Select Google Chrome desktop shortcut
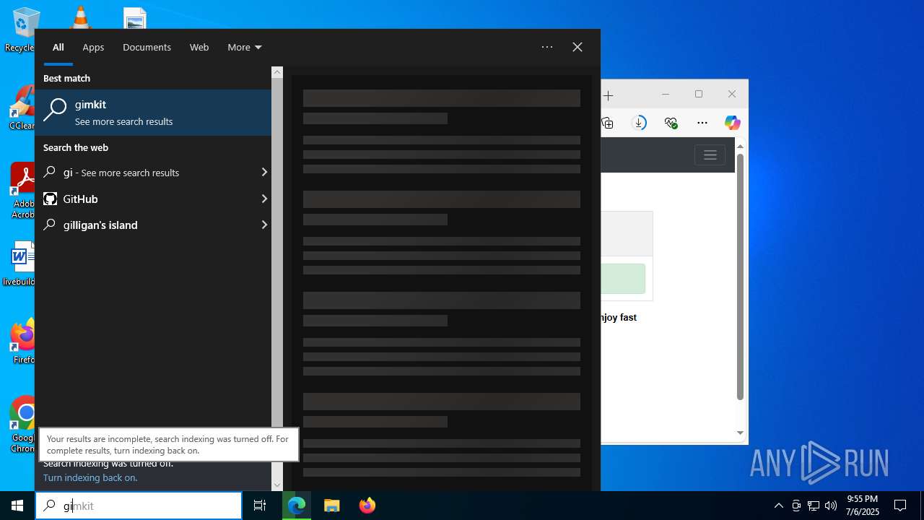 pos(23,425)
